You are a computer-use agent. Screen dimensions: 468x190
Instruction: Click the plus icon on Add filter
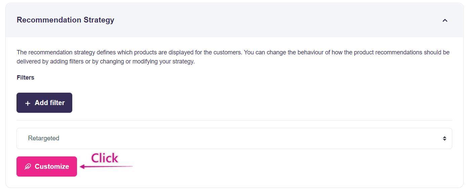pyautogui.click(x=28, y=103)
